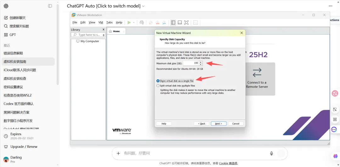Screen dimensions: 340x167
Task: Collapse the sidebar with the panel toggle icon
Action: point(50,6)
